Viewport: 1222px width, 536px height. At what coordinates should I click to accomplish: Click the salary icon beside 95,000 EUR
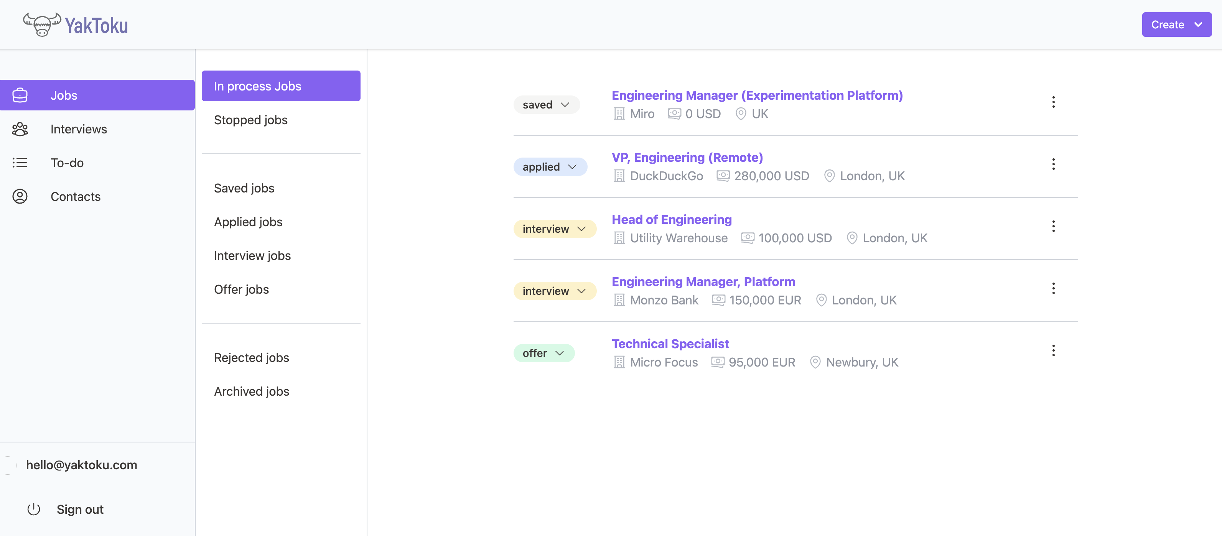point(718,362)
